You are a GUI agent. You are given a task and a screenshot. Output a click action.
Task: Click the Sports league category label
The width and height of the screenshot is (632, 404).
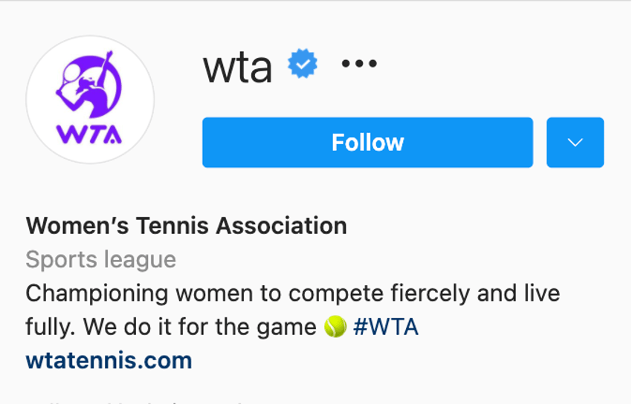click(101, 259)
